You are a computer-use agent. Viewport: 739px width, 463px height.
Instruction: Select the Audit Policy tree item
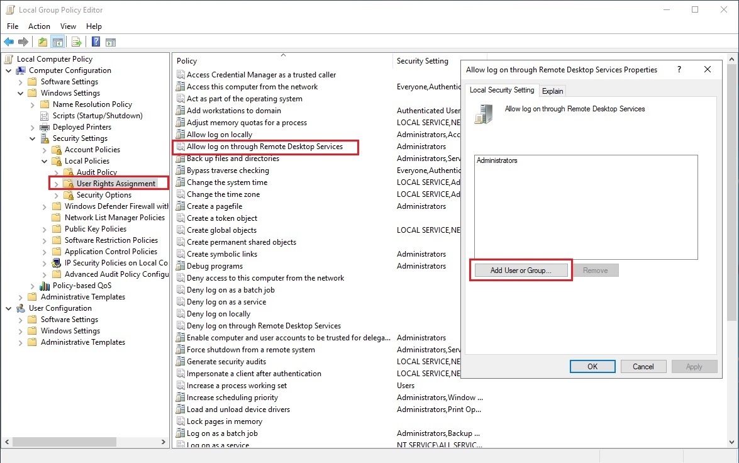(96, 172)
